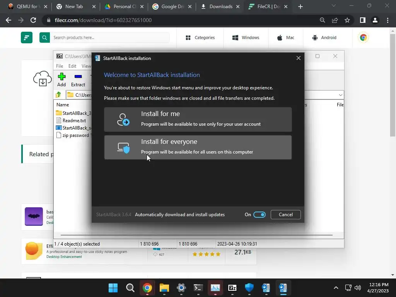Go back in the browser

9,20
